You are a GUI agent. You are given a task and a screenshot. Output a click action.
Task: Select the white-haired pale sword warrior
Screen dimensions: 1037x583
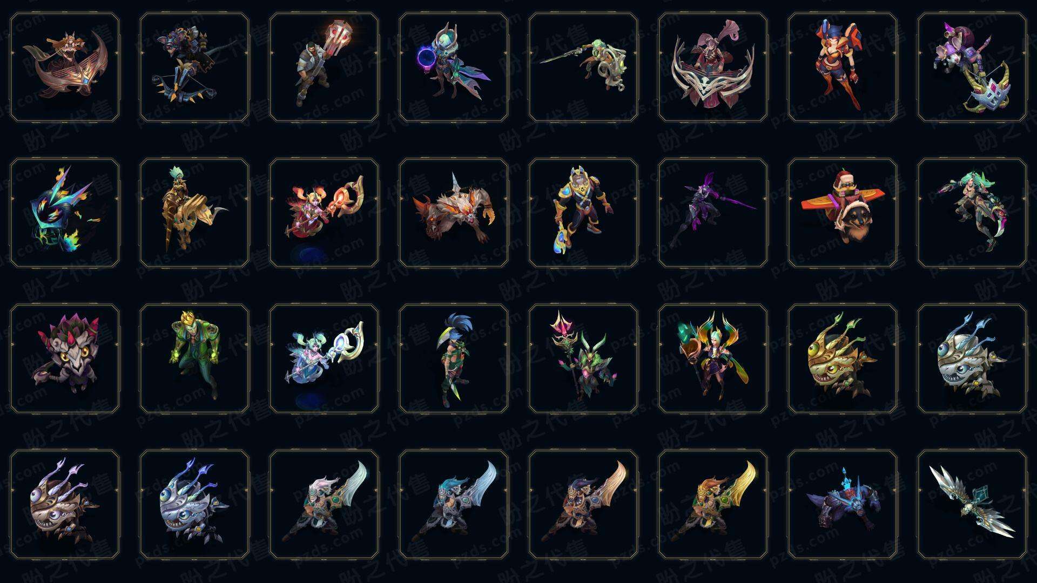tap(324, 505)
